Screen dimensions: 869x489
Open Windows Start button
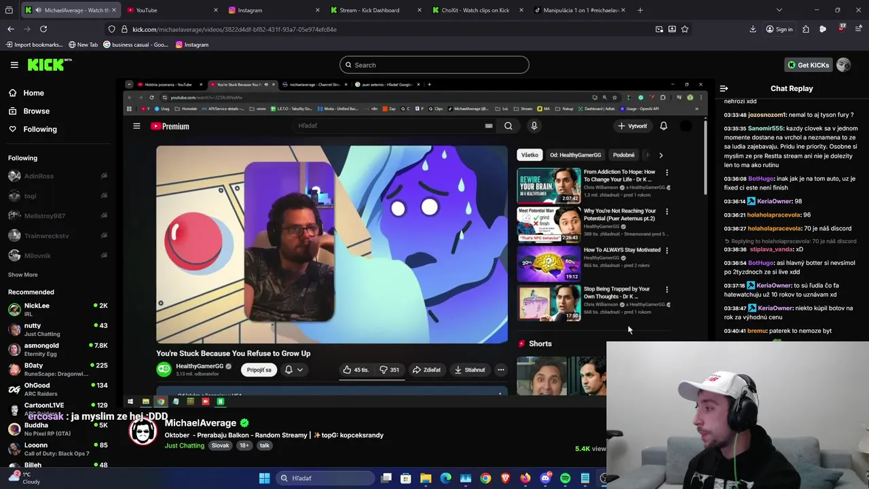(264, 478)
